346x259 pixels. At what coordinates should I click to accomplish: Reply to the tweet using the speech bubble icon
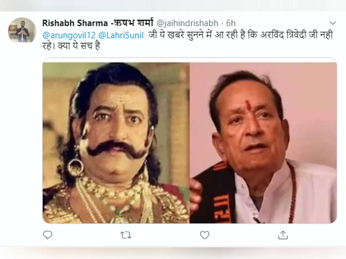pos(47,235)
